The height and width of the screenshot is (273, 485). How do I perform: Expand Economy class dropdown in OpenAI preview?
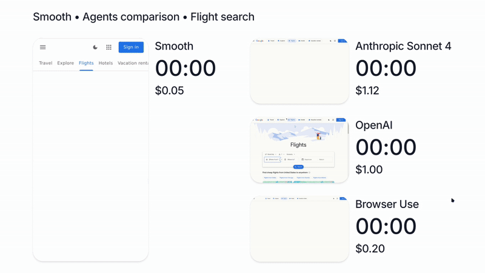tap(290, 154)
